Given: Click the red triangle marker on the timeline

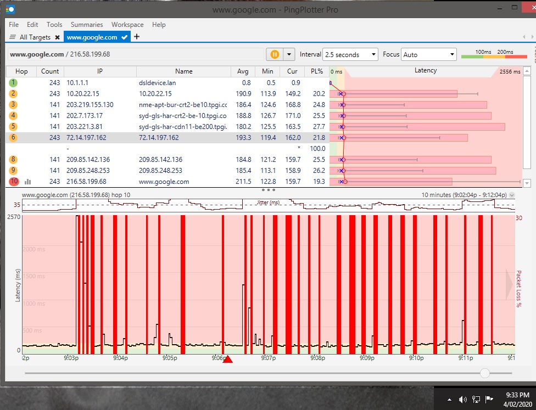Looking at the screenshot, I should tap(228, 359).
